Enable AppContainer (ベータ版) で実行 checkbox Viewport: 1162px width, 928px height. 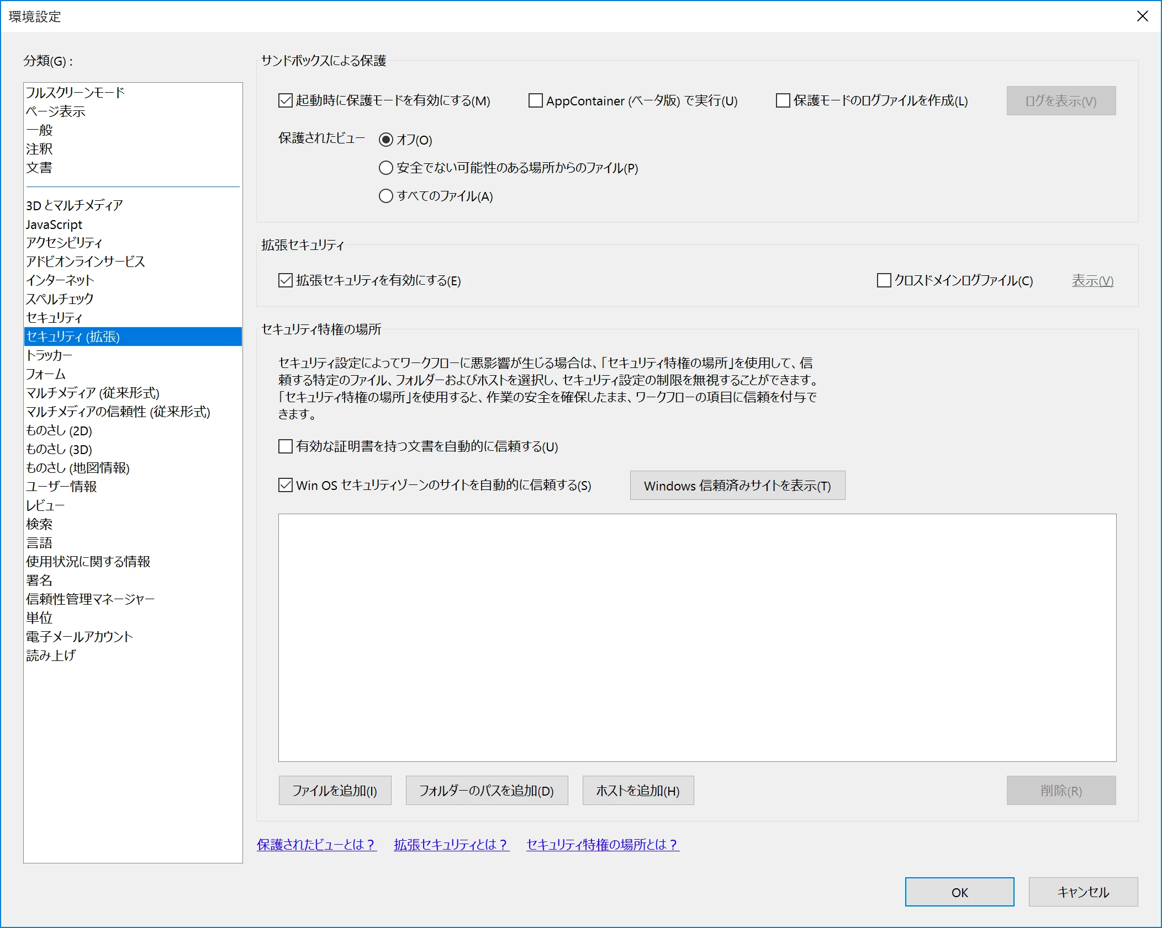(535, 101)
